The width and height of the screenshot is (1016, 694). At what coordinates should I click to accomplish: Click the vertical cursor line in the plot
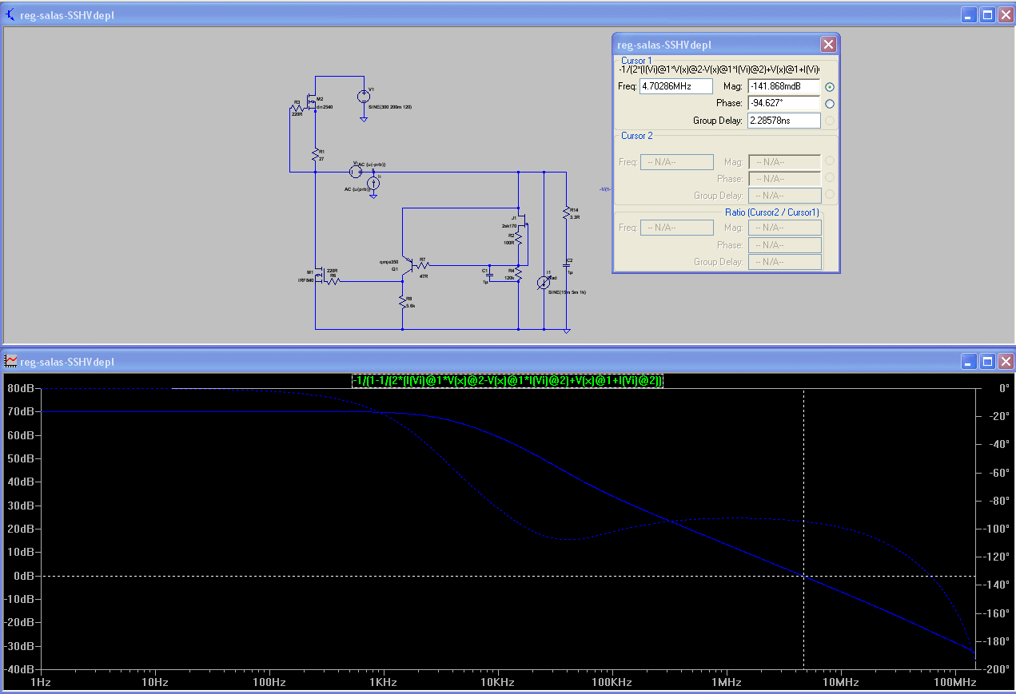(x=804, y=529)
